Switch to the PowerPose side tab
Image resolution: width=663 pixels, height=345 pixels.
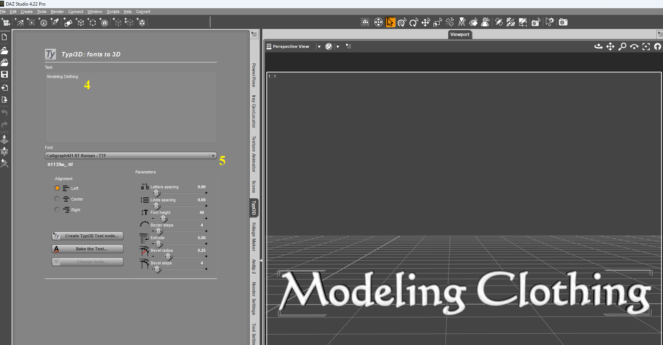pyautogui.click(x=254, y=75)
